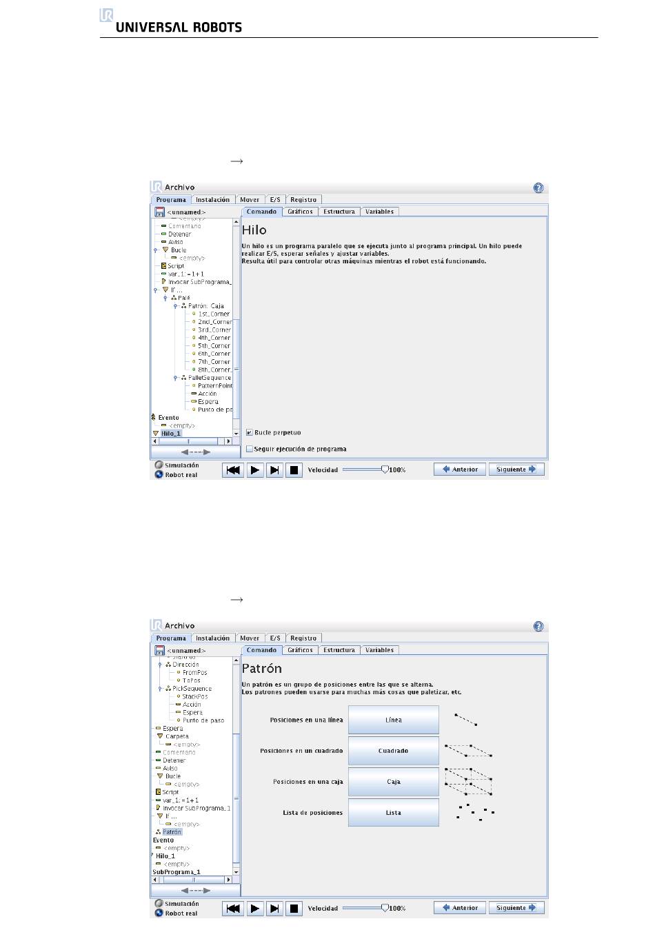Open help icon in the Patrón screen
Image resolution: width=655 pixels, height=950 pixels.
(538, 626)
